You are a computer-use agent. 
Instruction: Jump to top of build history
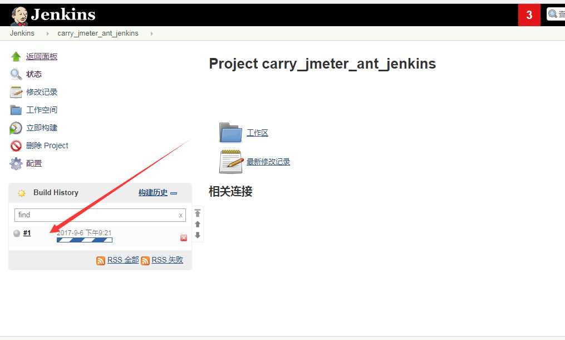198,213
